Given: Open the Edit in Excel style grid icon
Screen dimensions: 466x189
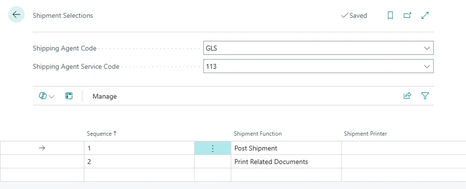Looking at the screenshot, I should point(69,96).
